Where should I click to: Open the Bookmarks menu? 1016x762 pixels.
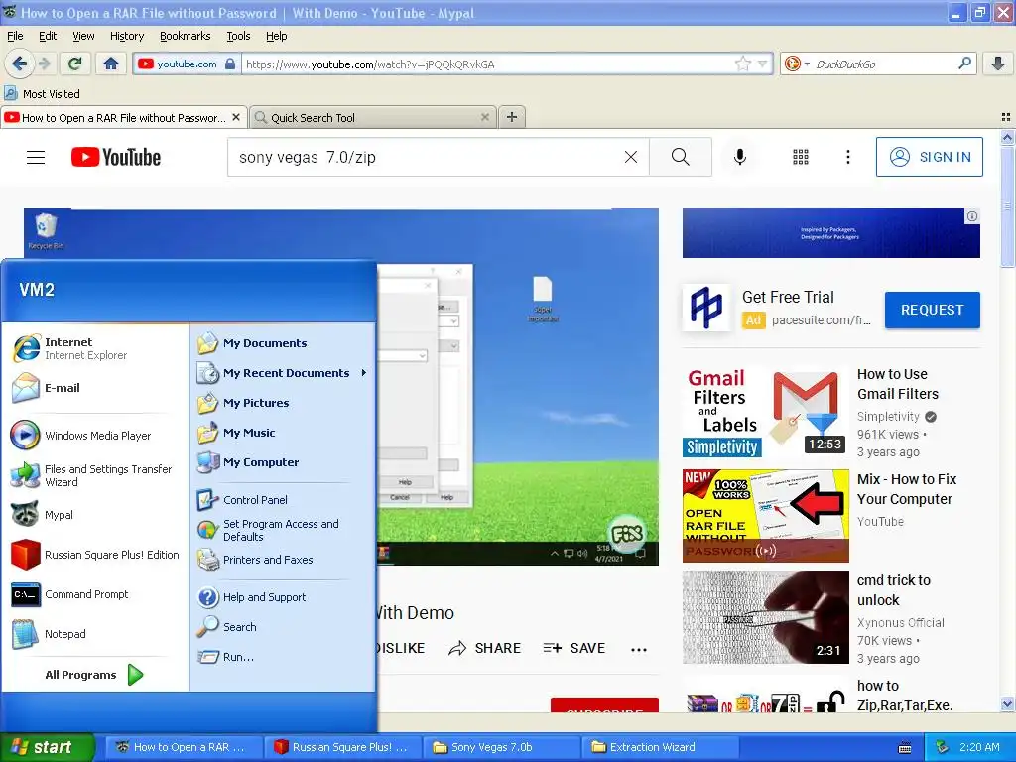tap(186, 36)
